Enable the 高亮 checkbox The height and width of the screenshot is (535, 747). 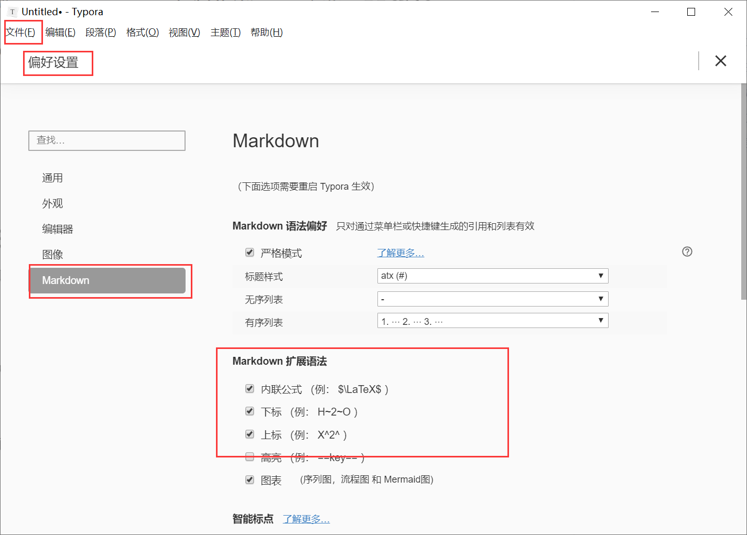(x=250, y=457)
